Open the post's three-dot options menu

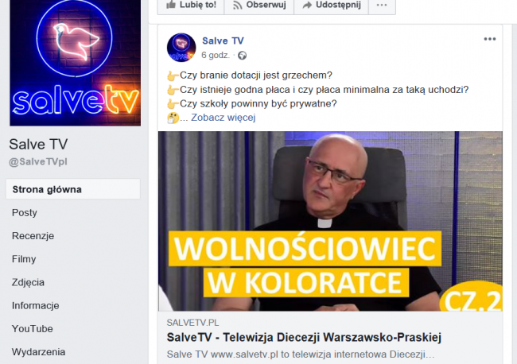point(490,39)
